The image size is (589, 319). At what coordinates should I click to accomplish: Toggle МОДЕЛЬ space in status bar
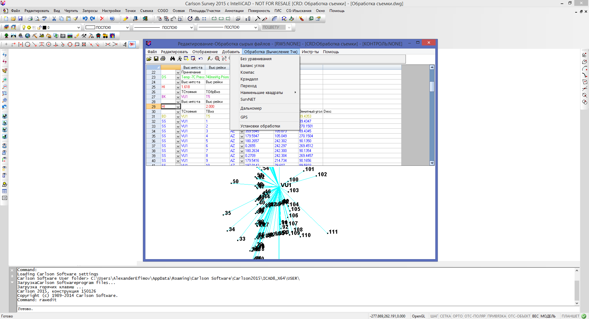[x=548, y=316]
